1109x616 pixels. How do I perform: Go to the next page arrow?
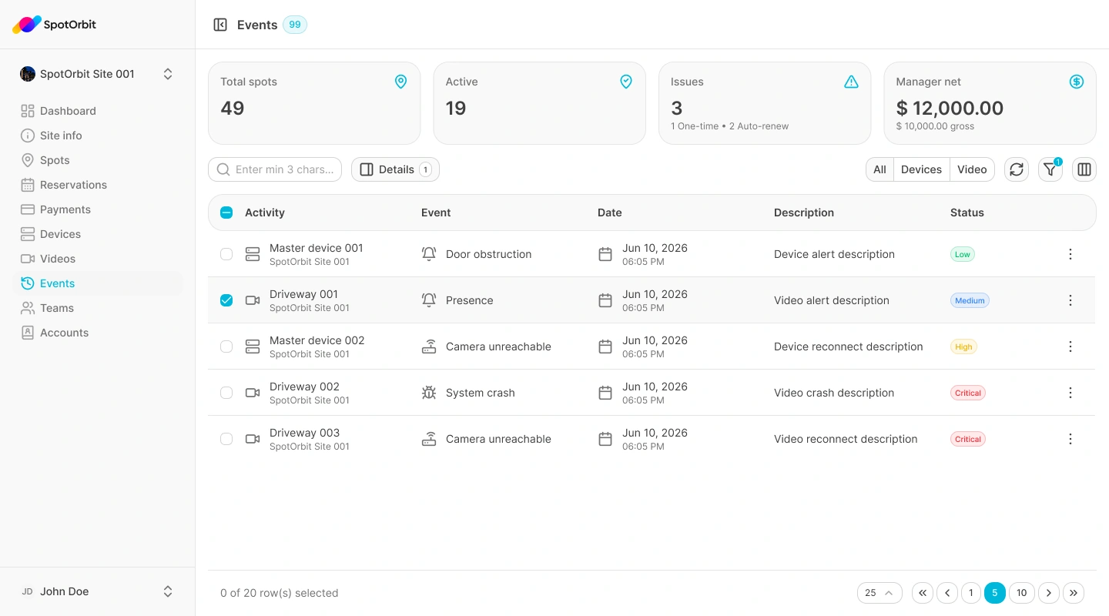(x=1049, y=593)
